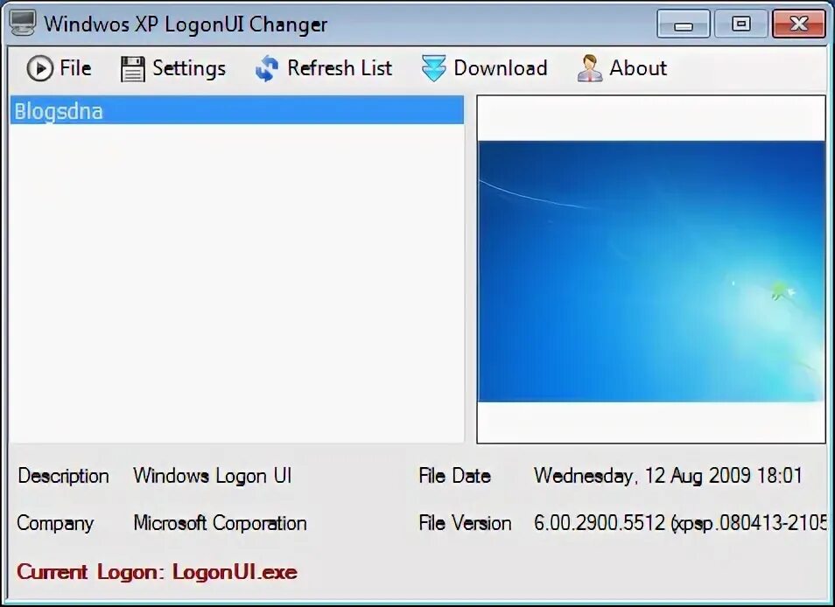Click the empty area of logon list
The image size is (835, 607).
(x=237, y=283)
